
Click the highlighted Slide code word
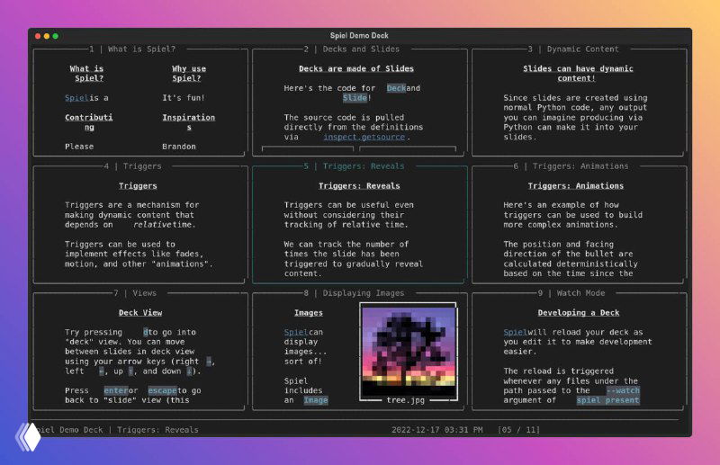355,98
